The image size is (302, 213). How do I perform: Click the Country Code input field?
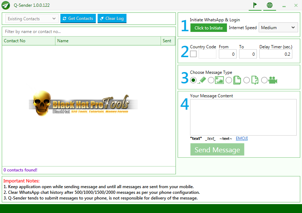coord(207,54)
